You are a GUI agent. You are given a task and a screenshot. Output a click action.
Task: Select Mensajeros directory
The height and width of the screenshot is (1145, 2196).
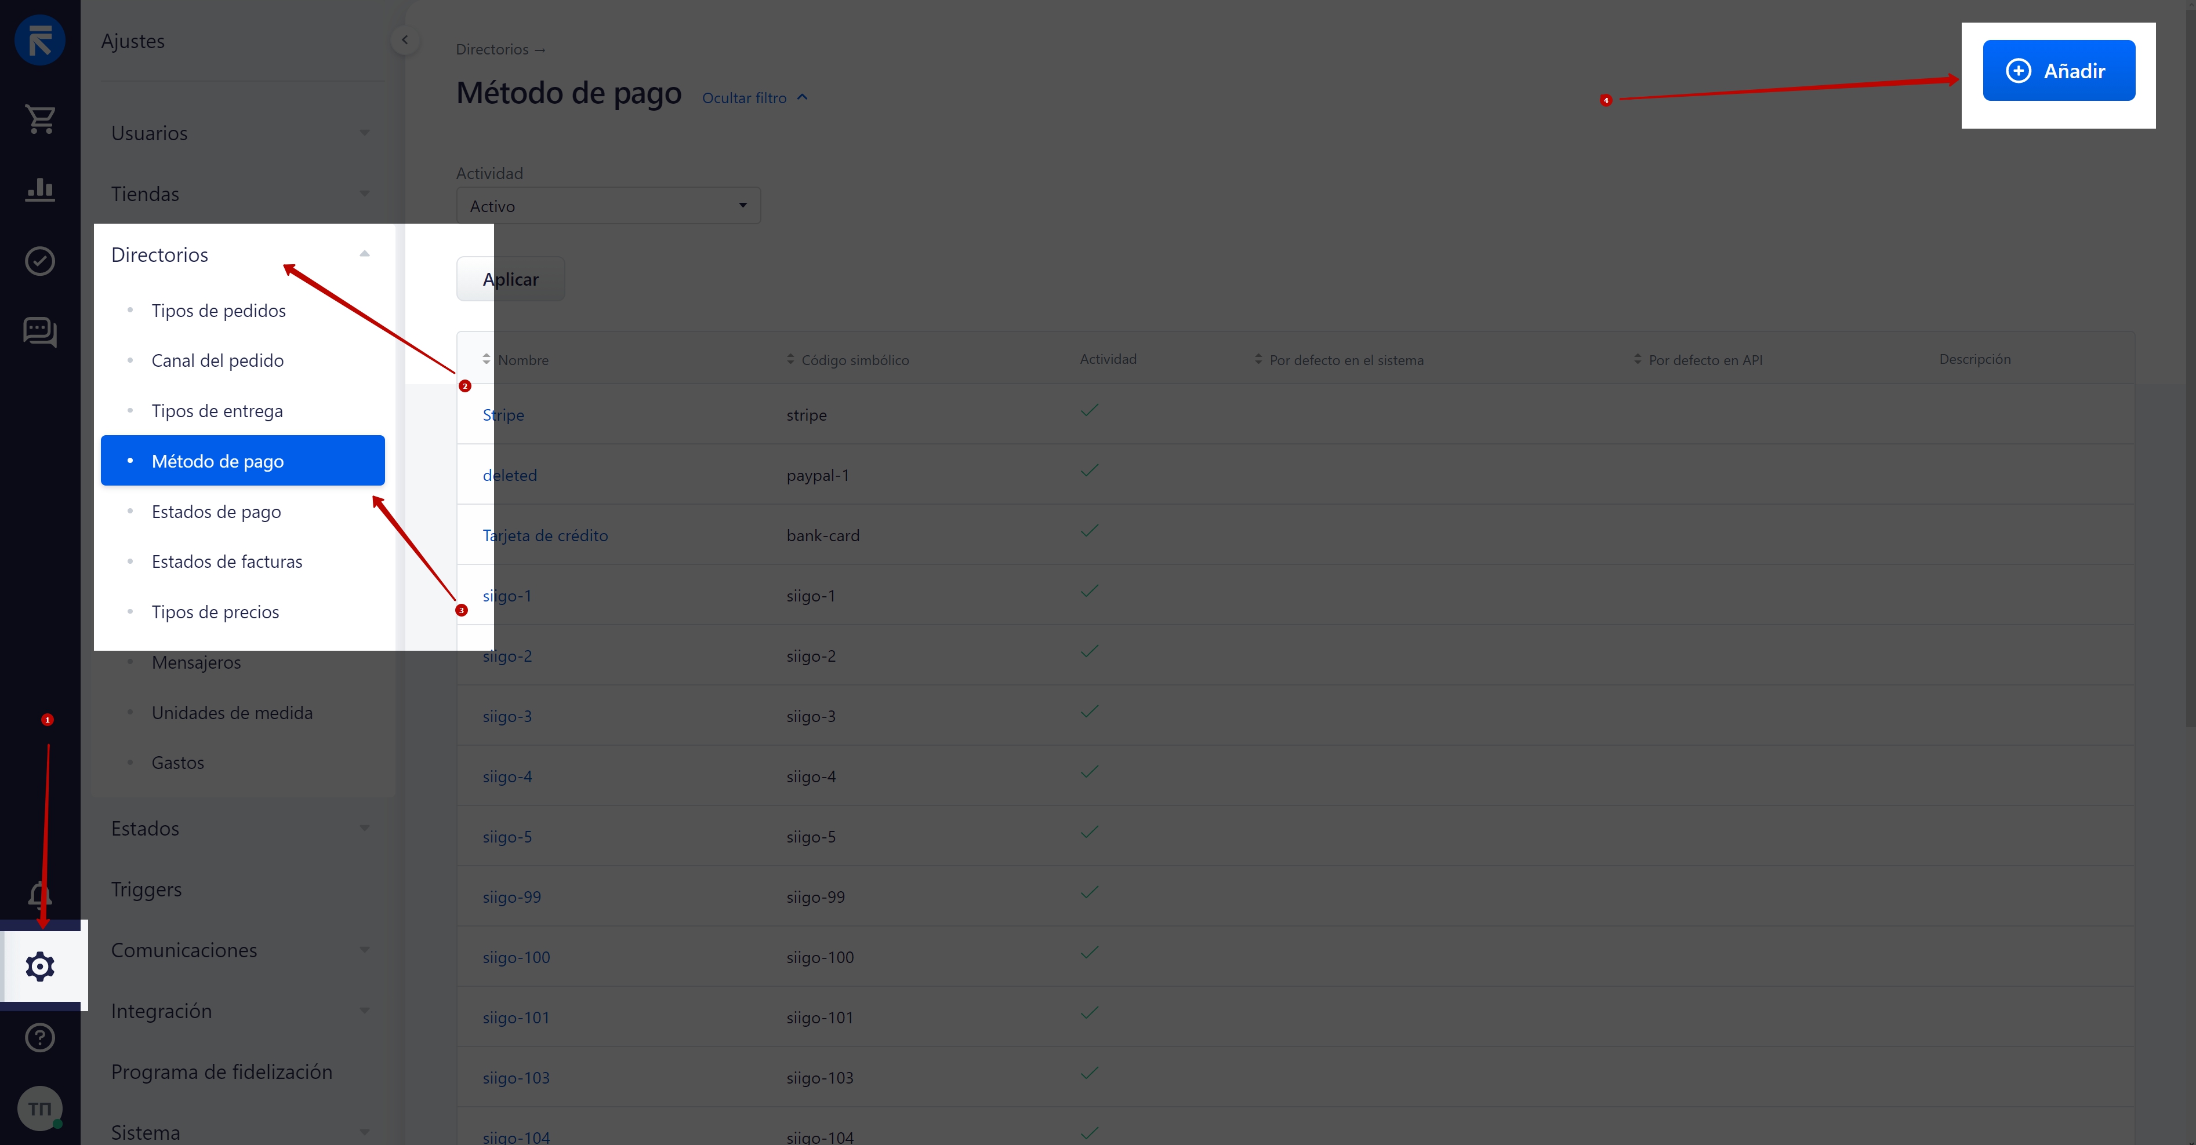tap(196, 663)
